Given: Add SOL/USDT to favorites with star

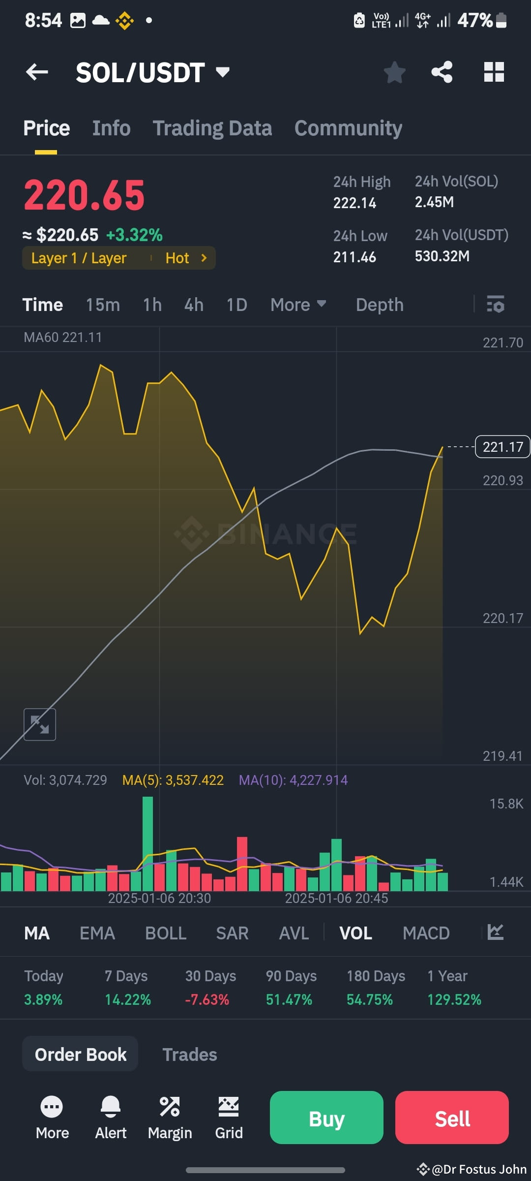Looking at the screenshot, I should (394, 72).
